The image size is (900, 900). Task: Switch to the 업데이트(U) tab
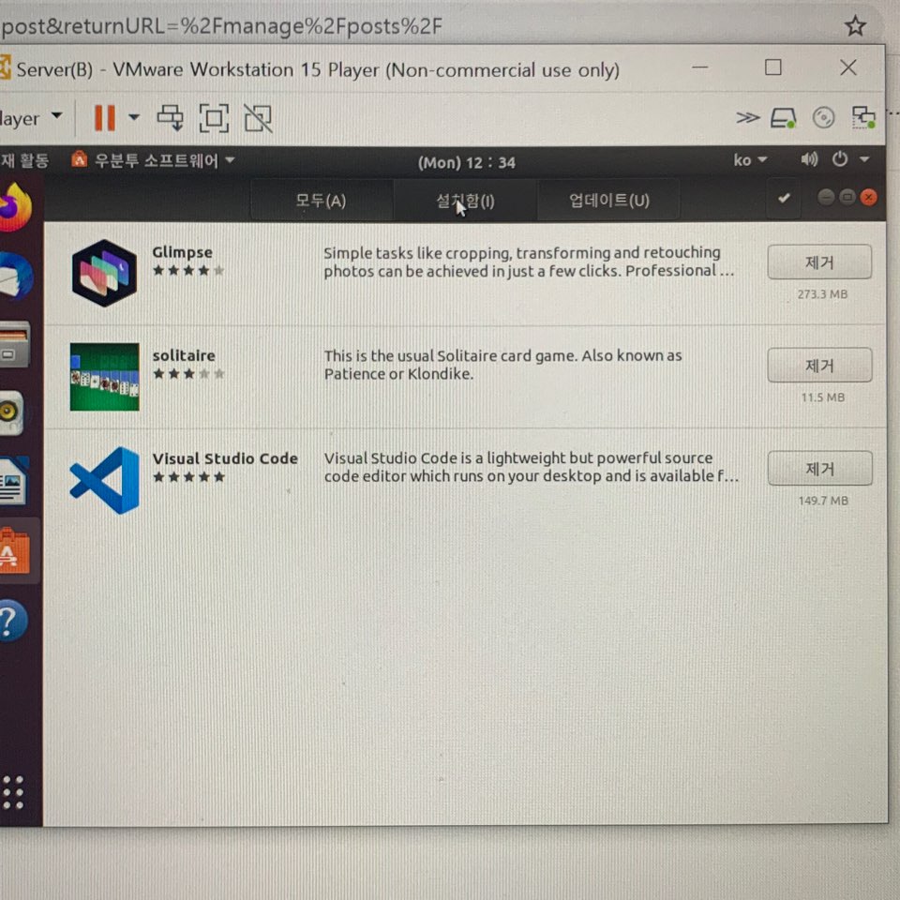tap(609, 201)
